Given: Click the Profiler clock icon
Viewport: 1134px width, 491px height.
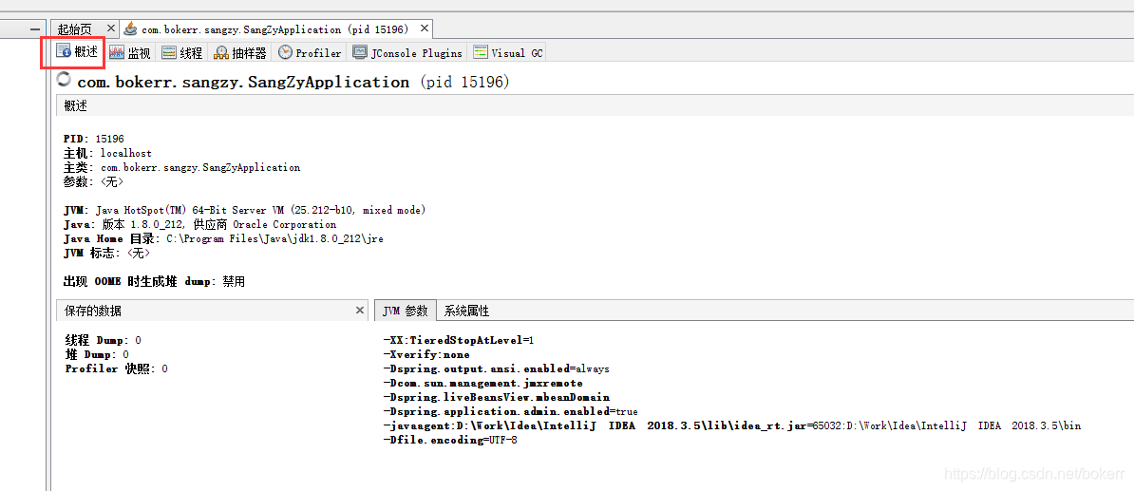Looking at the screenshot, I should [285, 53].
